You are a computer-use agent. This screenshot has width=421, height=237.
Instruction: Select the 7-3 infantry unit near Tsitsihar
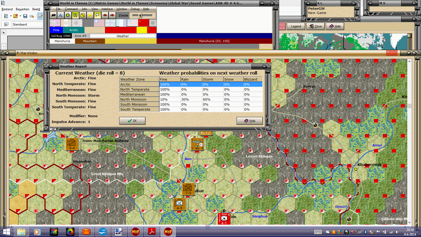click(x=188, y=189)
